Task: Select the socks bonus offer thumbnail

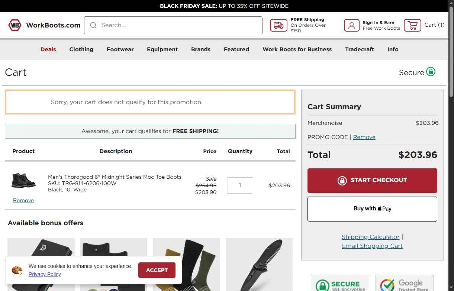Action: point(186,265)
